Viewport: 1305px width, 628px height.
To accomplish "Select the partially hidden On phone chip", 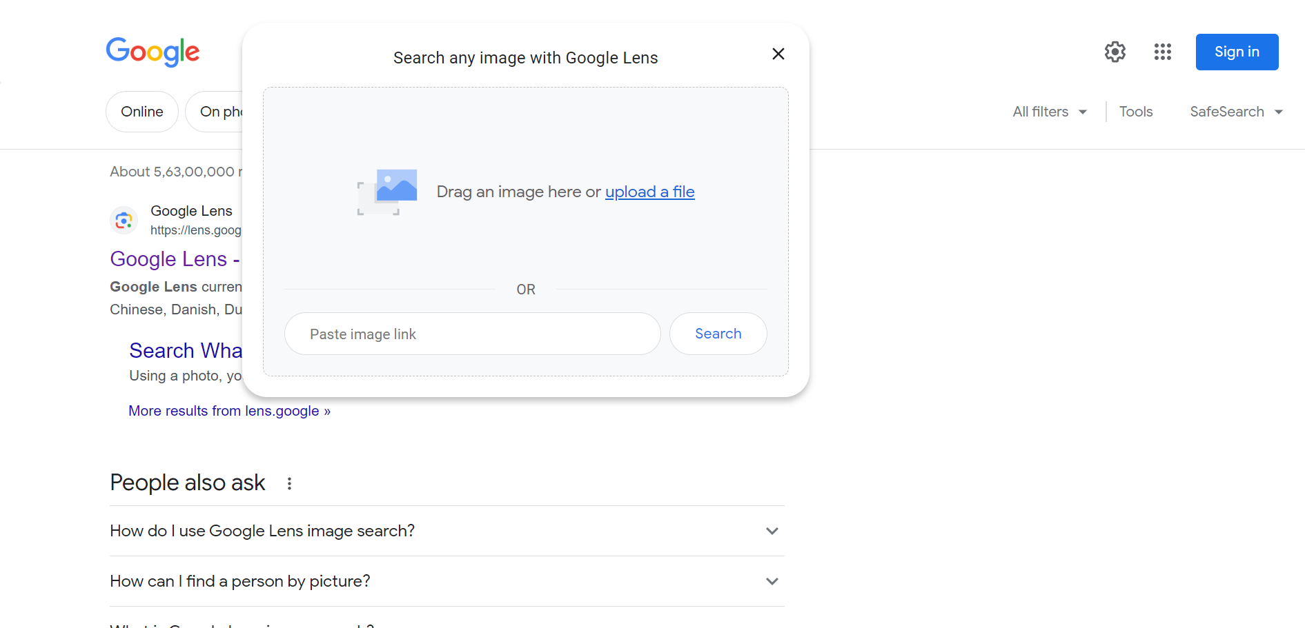I will 215,112.
